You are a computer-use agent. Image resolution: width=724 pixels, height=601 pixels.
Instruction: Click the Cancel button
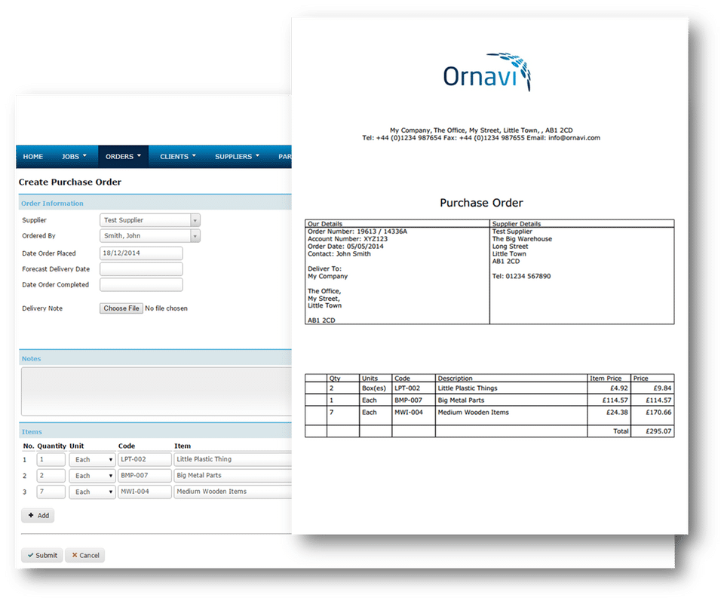(85, 555)
